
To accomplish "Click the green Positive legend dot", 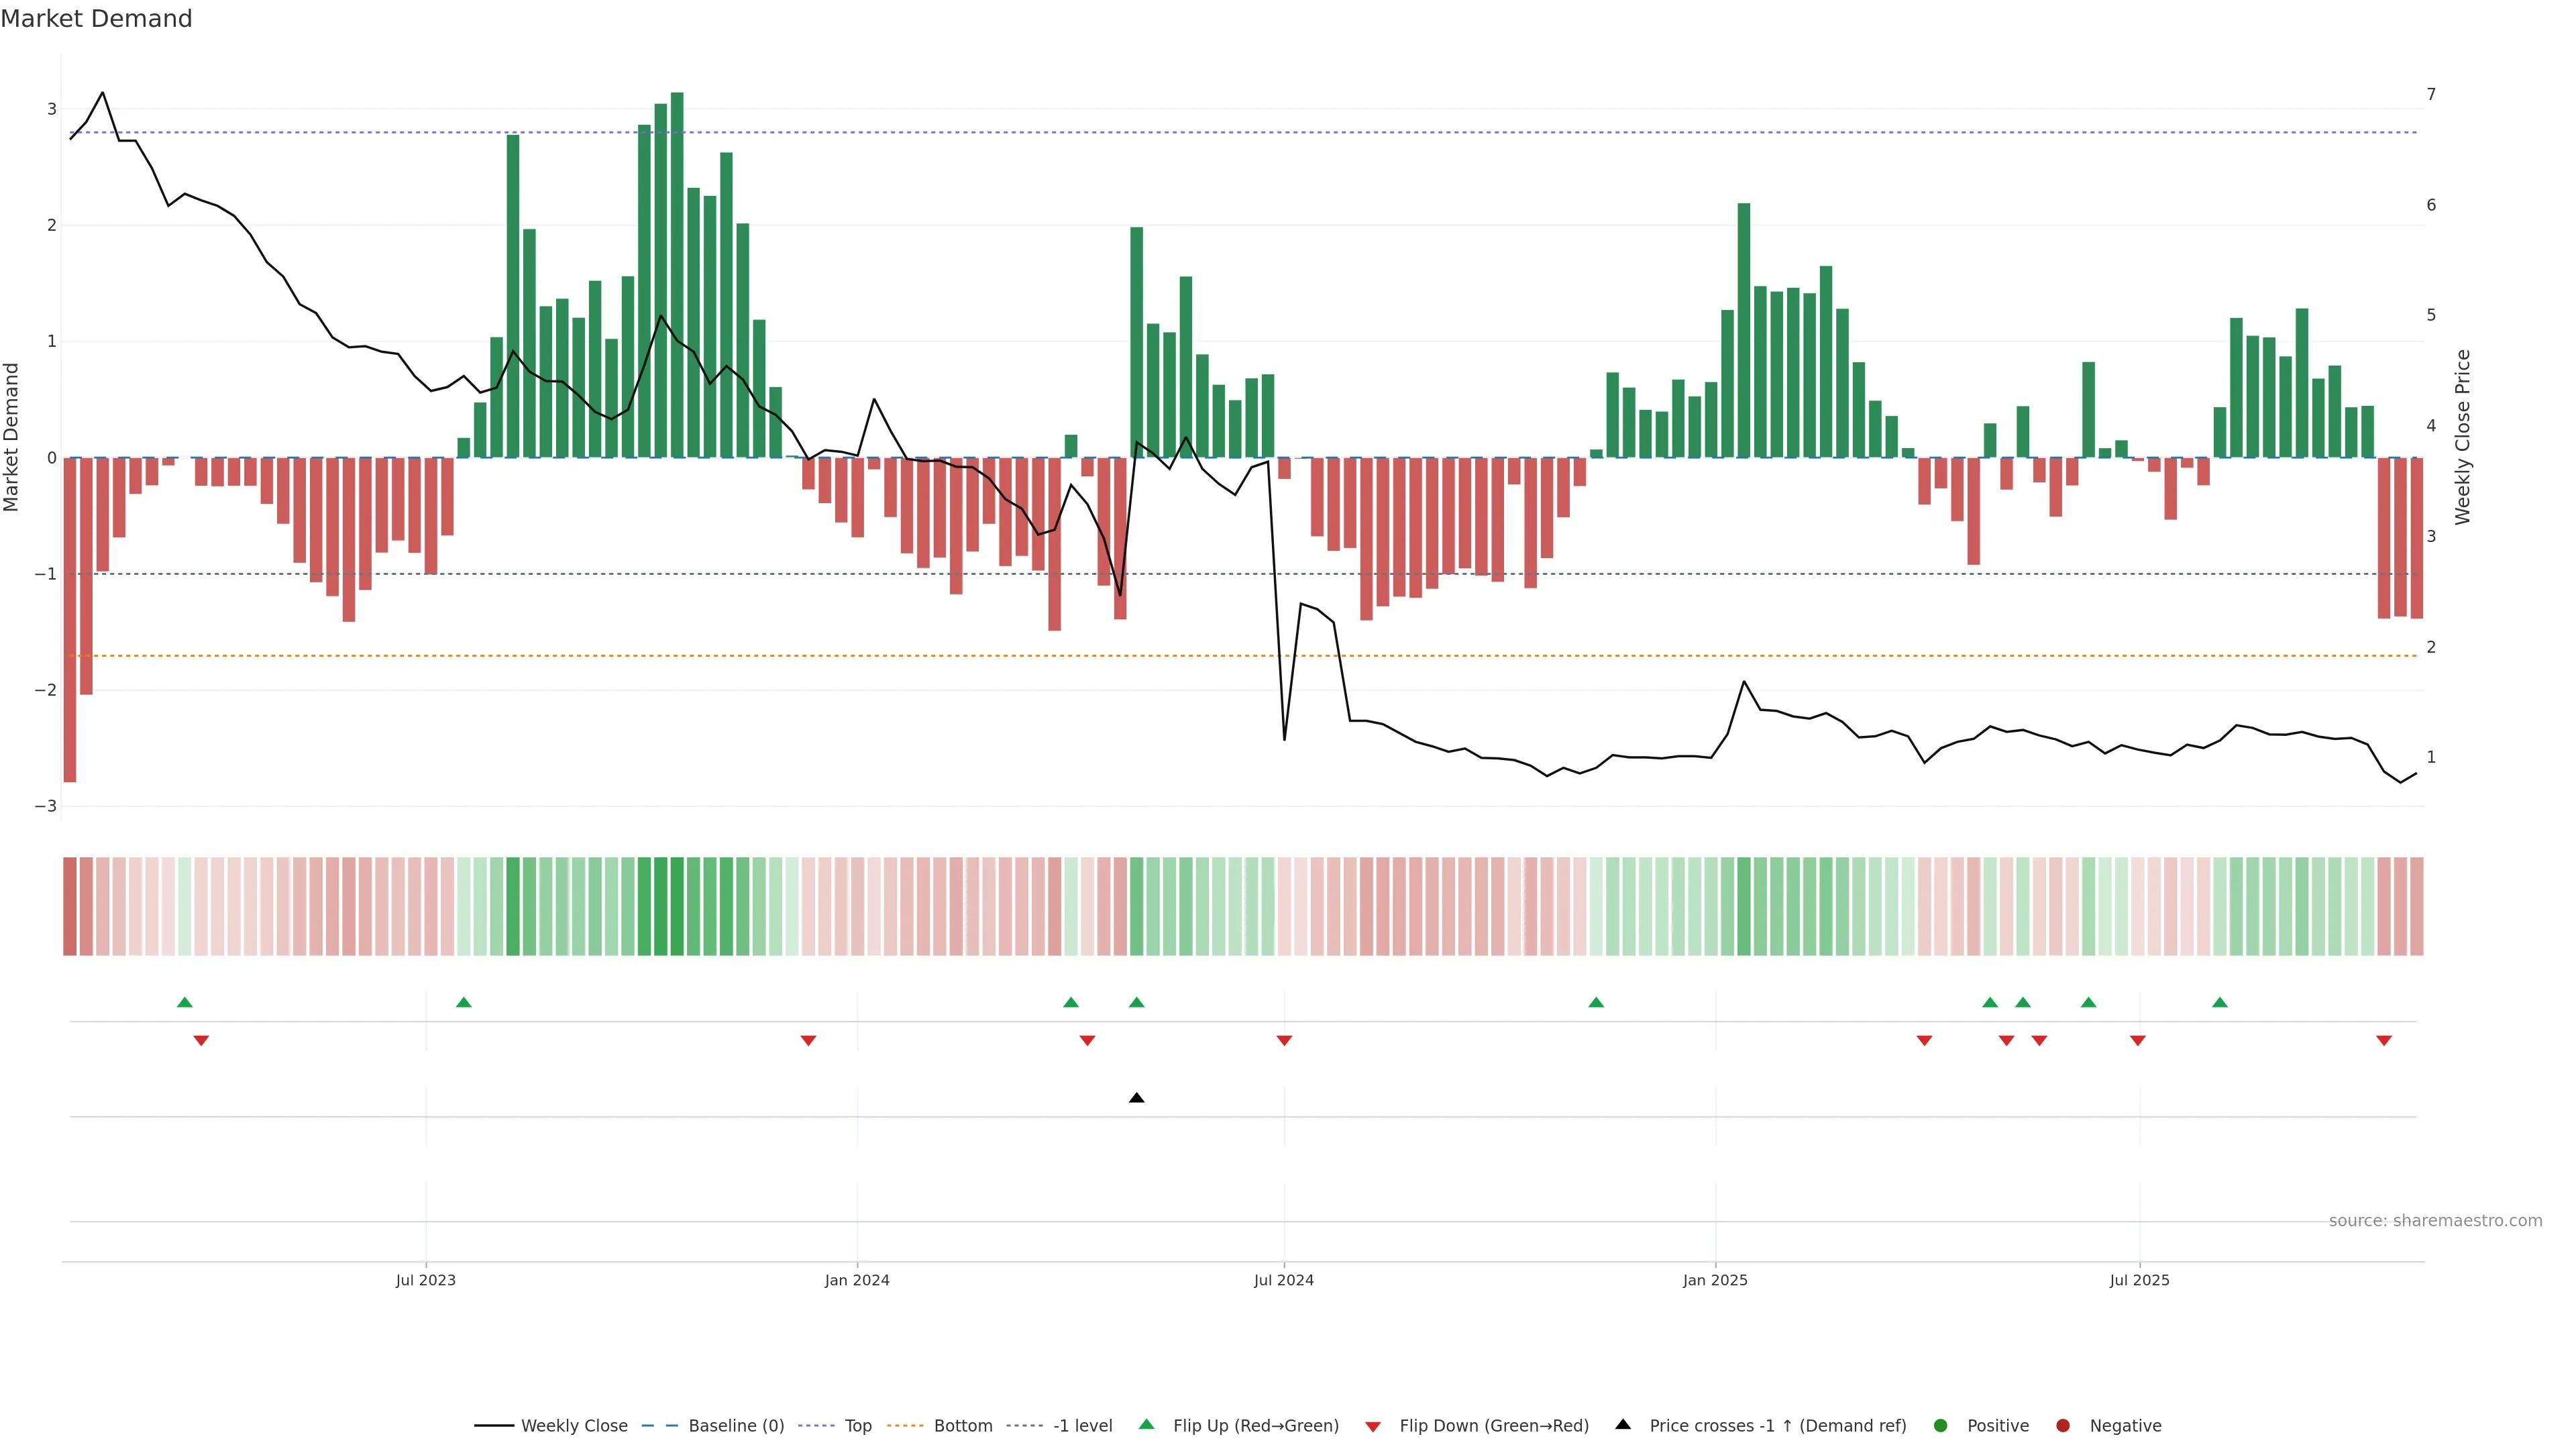I will point(1941,1425).
